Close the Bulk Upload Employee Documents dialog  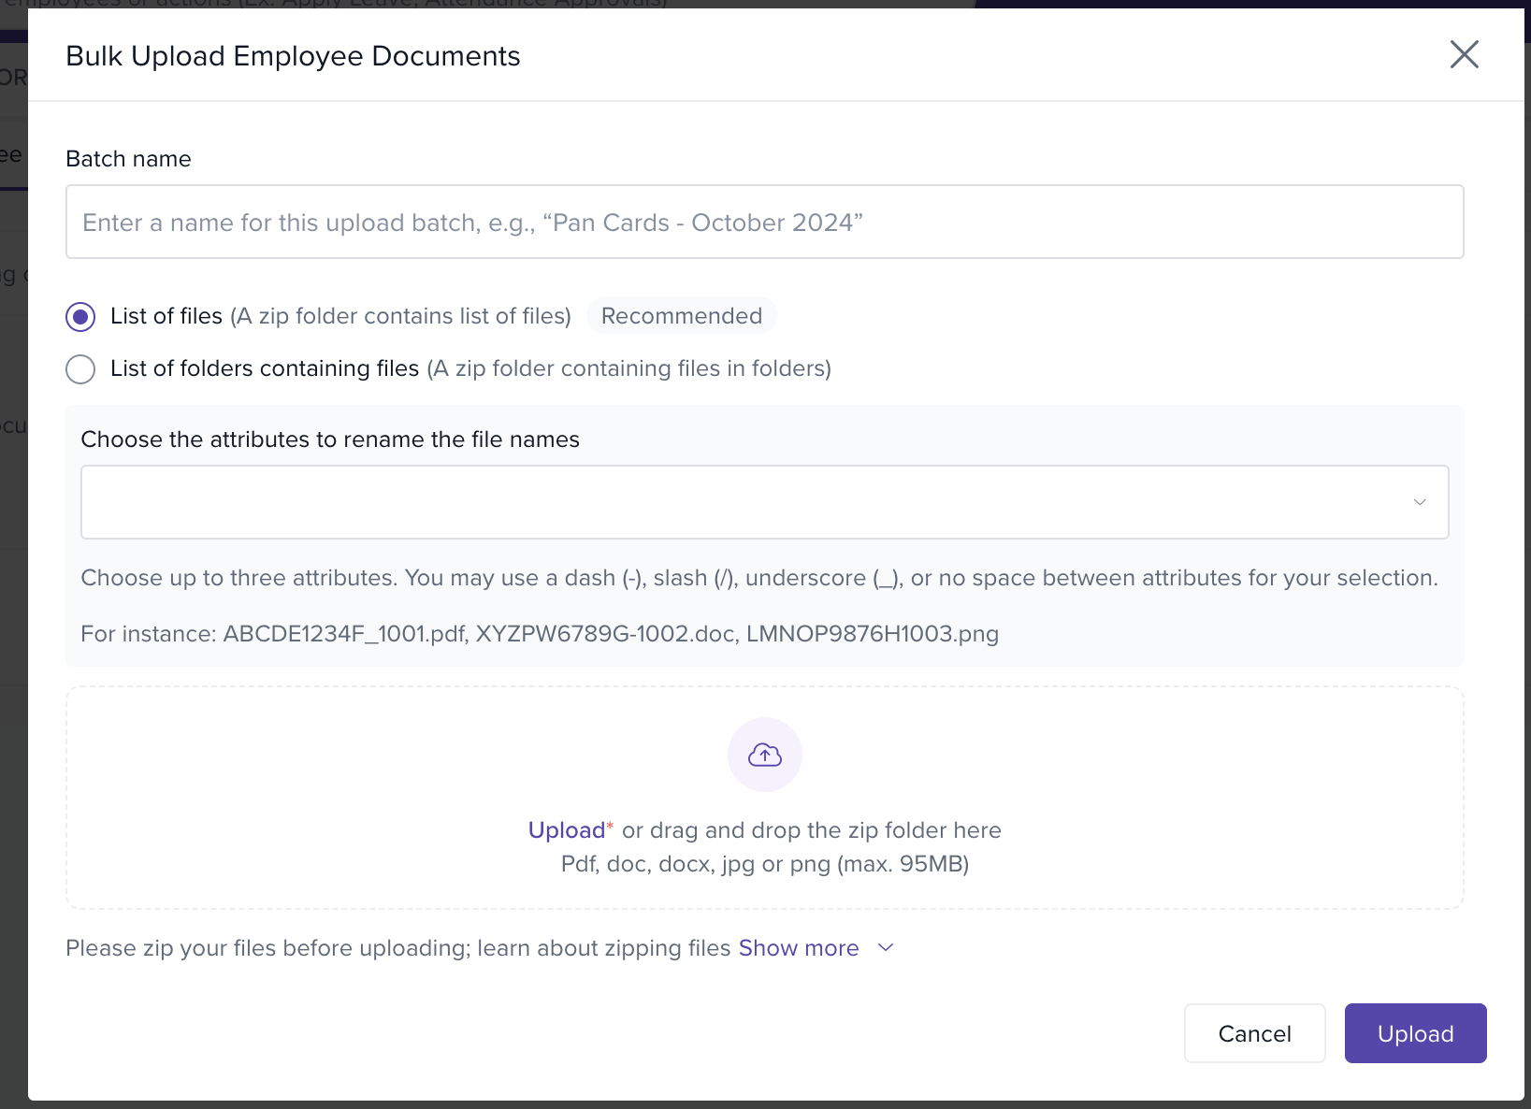(1464, 55)
